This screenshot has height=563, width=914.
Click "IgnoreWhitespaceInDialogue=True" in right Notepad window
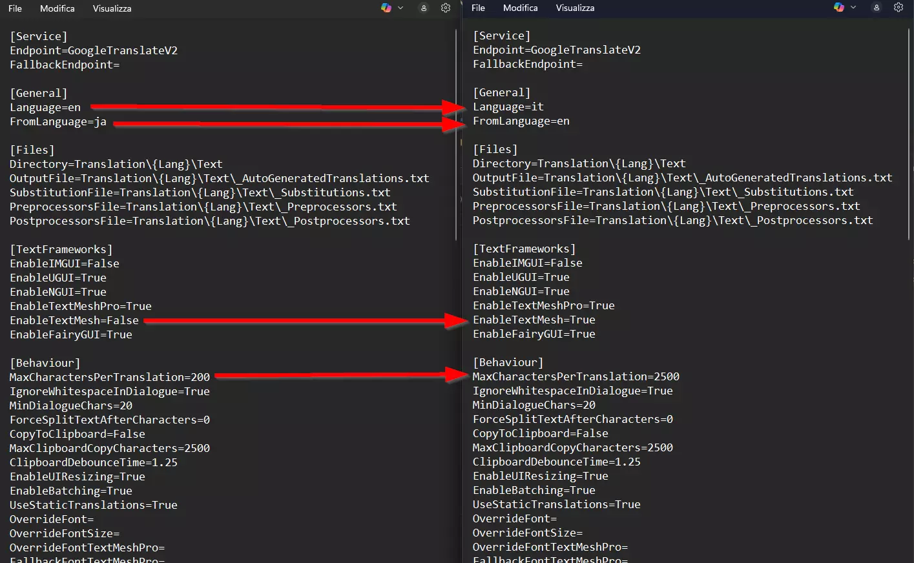[573, 391]
